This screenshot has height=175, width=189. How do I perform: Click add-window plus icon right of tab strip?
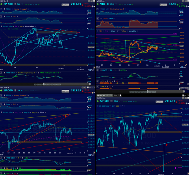tap(183, 95)
